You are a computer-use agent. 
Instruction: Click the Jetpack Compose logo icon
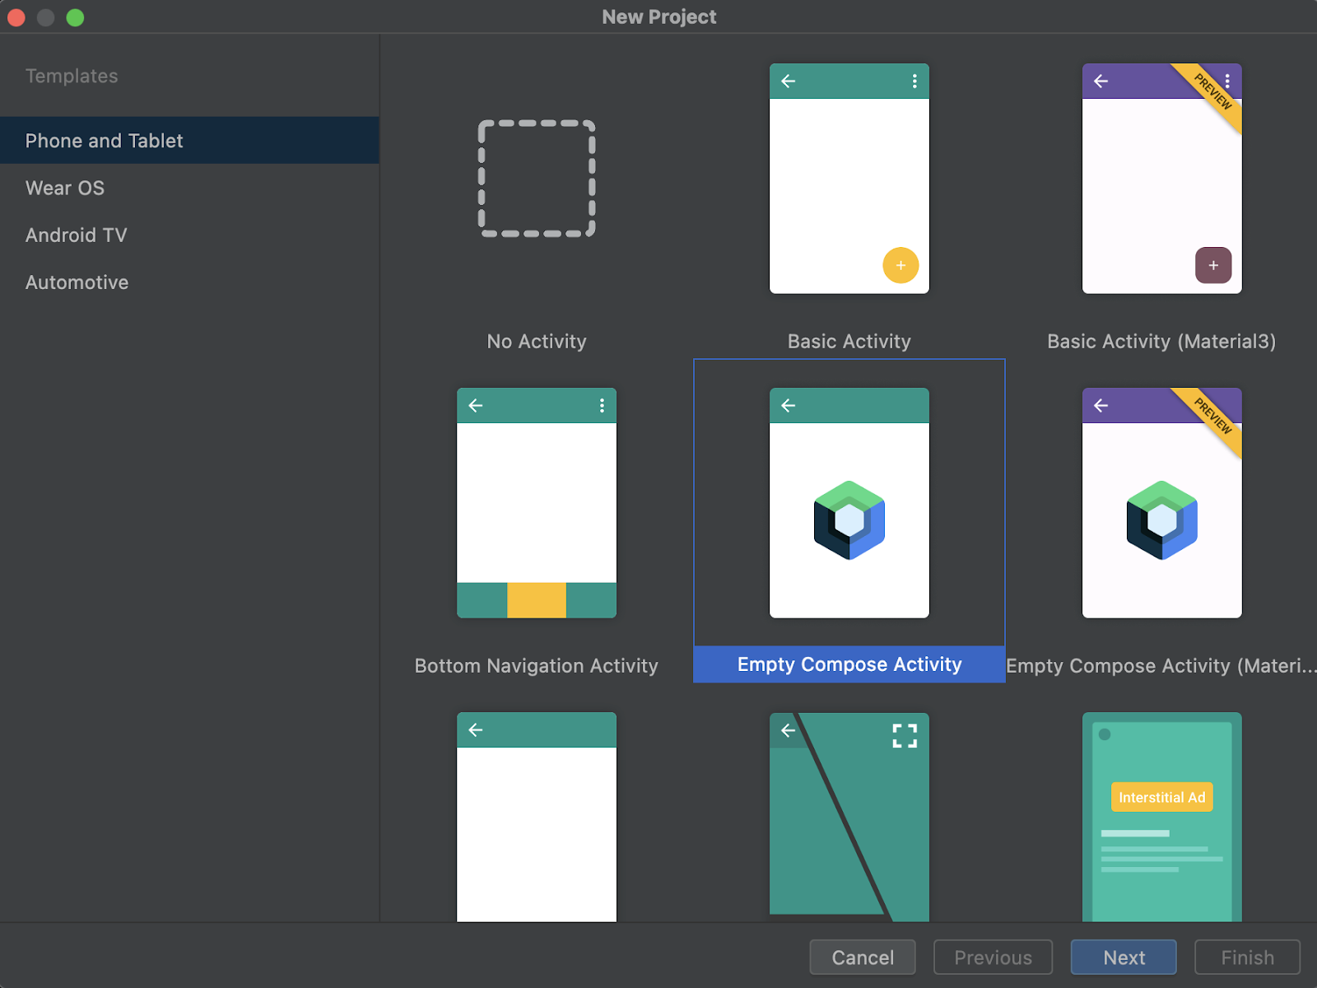pos(849,520)
